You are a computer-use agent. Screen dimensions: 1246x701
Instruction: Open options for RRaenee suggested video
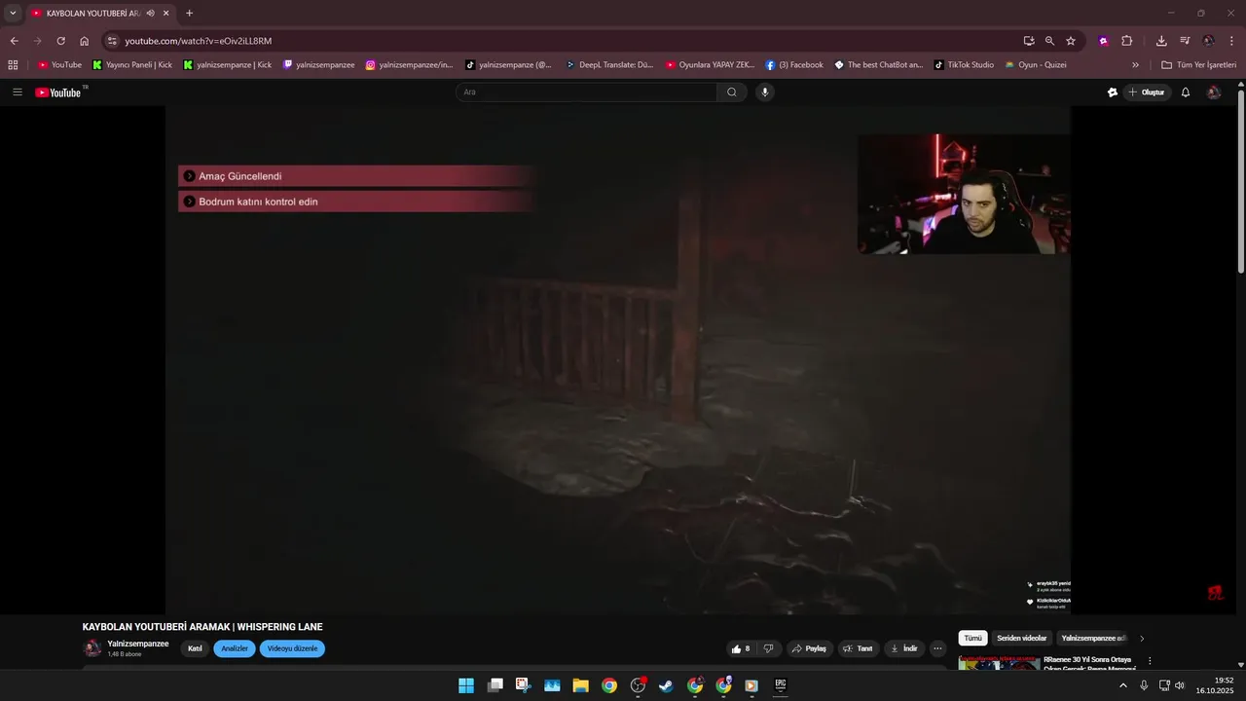[1150, 661]
